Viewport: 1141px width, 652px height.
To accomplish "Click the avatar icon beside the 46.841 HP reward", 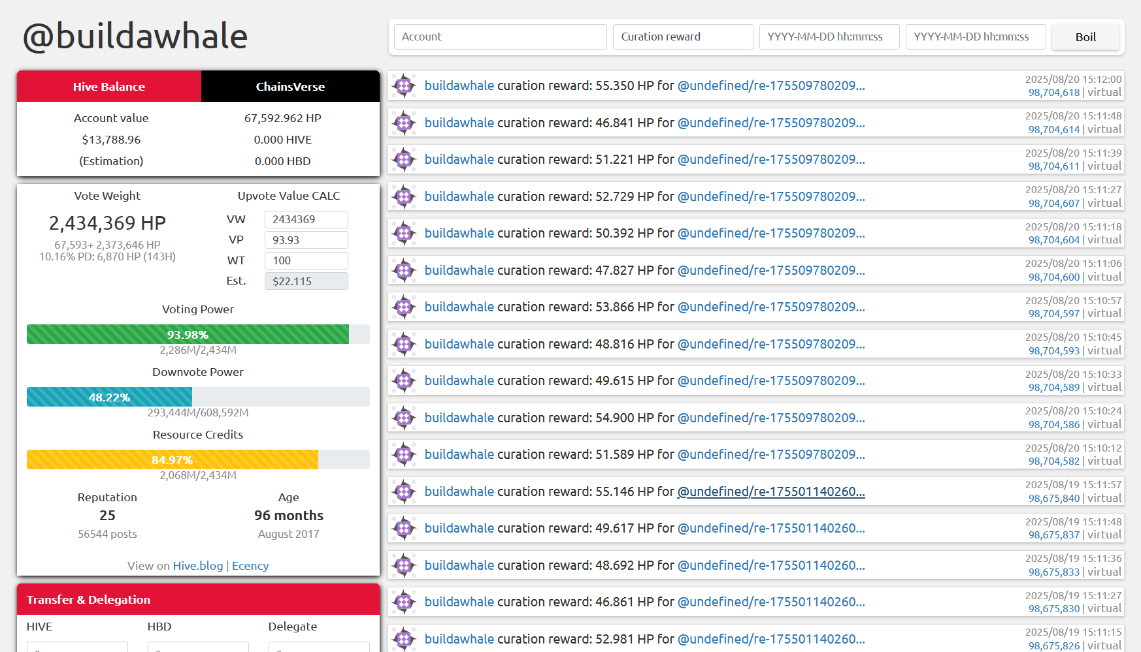I will (x=404, y=123).
